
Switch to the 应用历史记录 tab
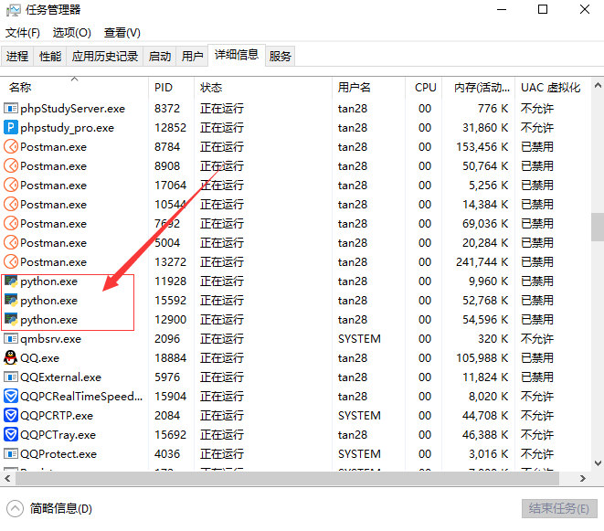[105, 57]
